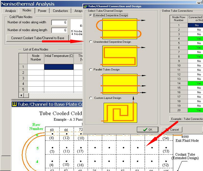Switch to the Arrays tab
This screenshot has width=203, height=171.
pos(78,11)
